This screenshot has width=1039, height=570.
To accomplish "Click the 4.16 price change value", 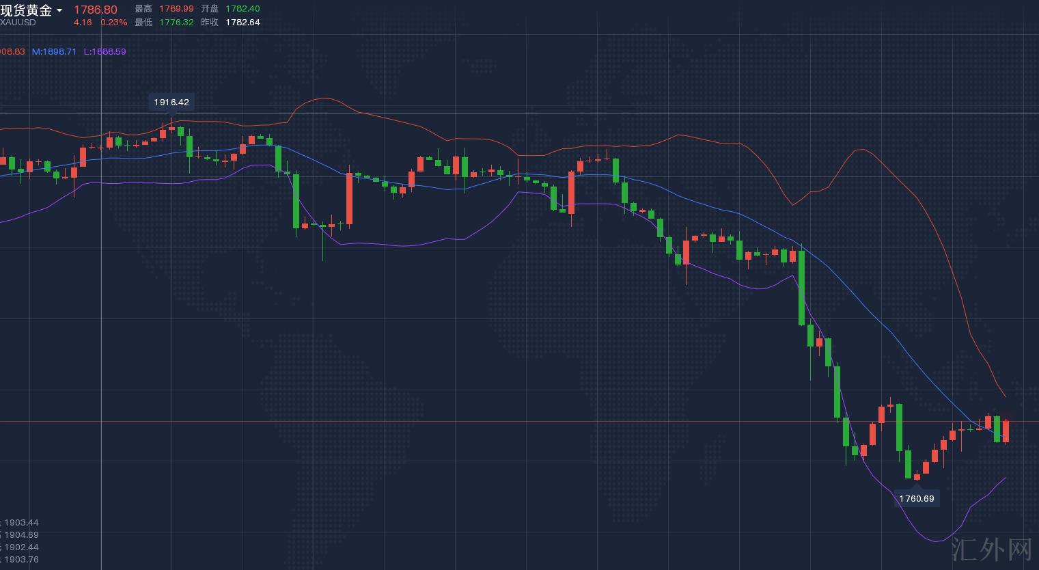I will pyautogui.click(x=83, y=23).
